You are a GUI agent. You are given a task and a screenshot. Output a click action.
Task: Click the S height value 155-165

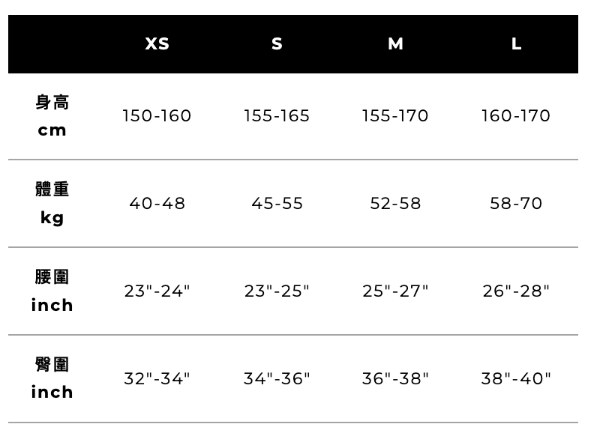point(277,116)
